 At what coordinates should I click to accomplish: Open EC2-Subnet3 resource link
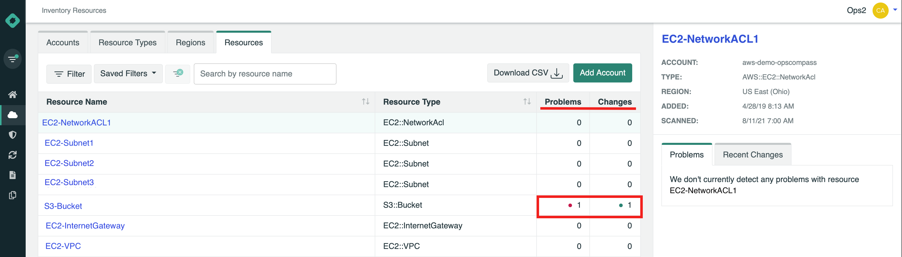[69, 182]
